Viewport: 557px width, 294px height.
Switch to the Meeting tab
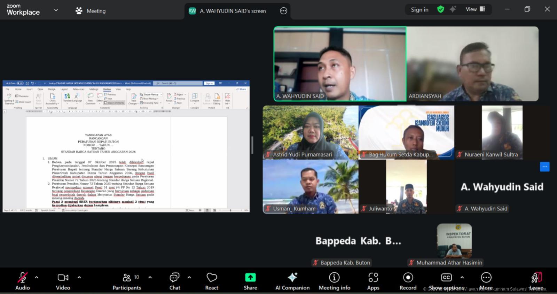91,11
